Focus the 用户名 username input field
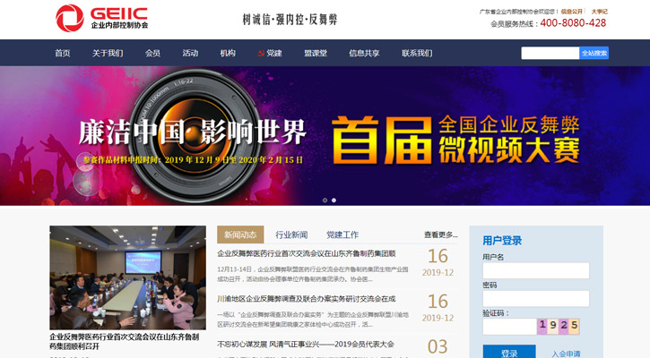This screenshot has height=358, width=650. point(535,270)
